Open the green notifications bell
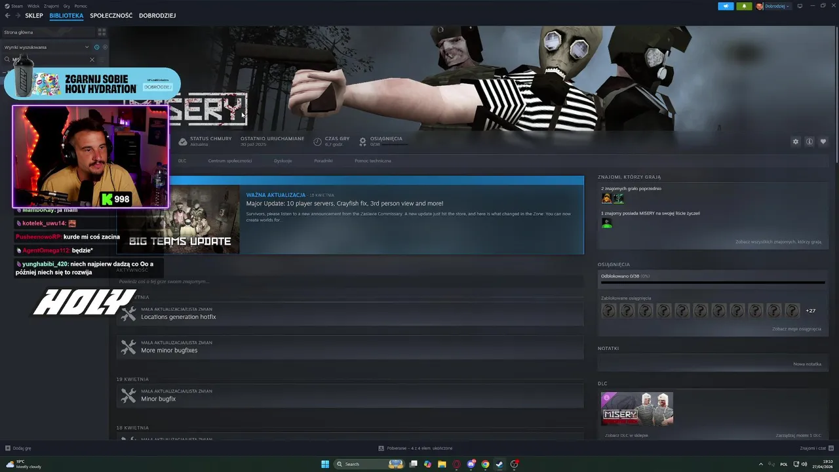Viewport: 839px width, 472px height. [744, 6]
